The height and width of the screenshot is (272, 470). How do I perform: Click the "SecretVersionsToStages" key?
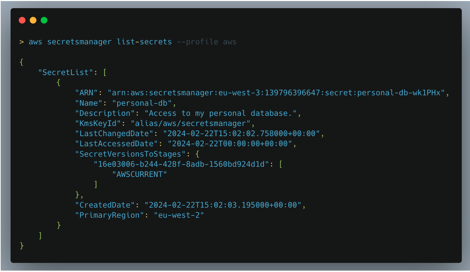[x=130, y=154]
